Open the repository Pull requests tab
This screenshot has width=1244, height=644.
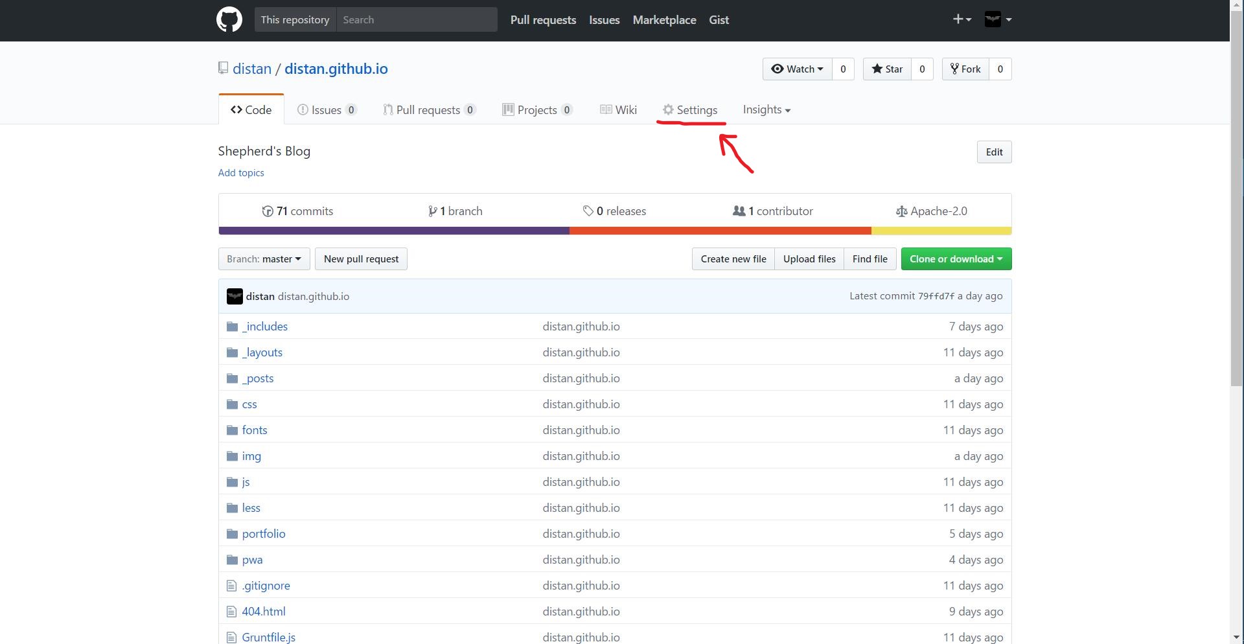(429, 109)
